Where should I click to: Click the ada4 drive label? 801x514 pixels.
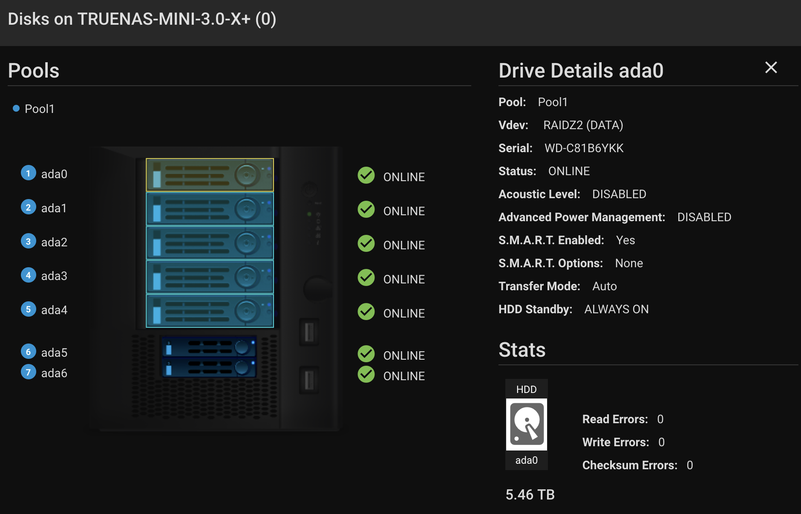click(x=54, y=310)
